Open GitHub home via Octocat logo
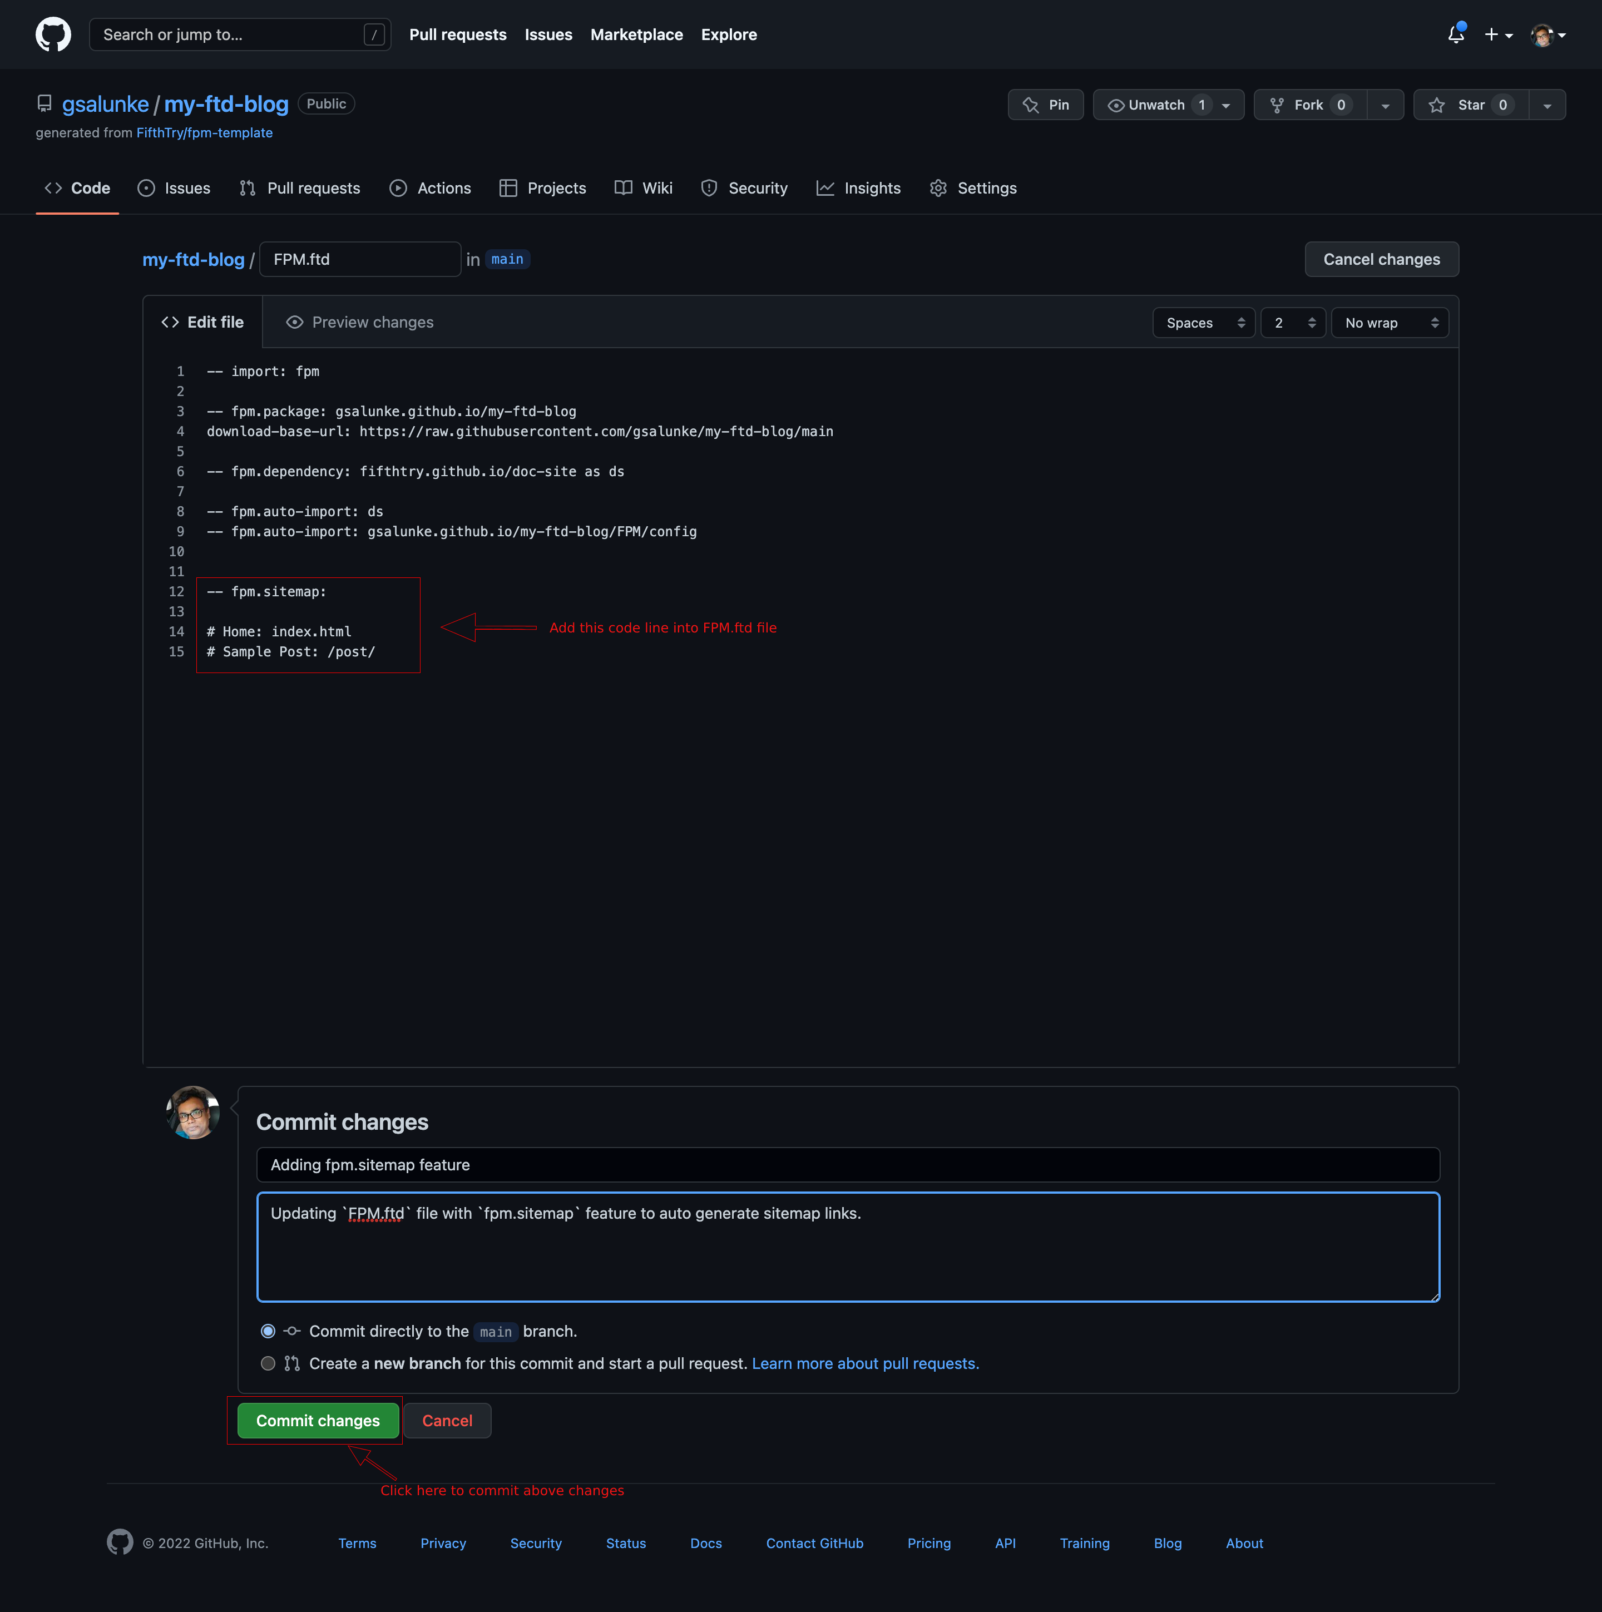The image size is (1602, 1612). [53, 34]
